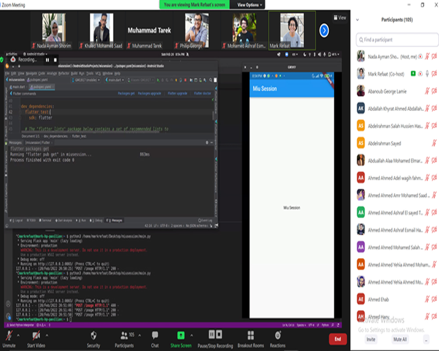End the meeting with the red End button
Screen dimensions: 439x351
pyautogui.click(x=338, y=339)
